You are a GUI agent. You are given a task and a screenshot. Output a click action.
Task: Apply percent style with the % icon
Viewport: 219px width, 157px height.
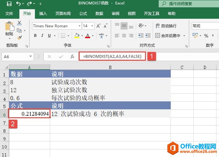pos(206,36)
